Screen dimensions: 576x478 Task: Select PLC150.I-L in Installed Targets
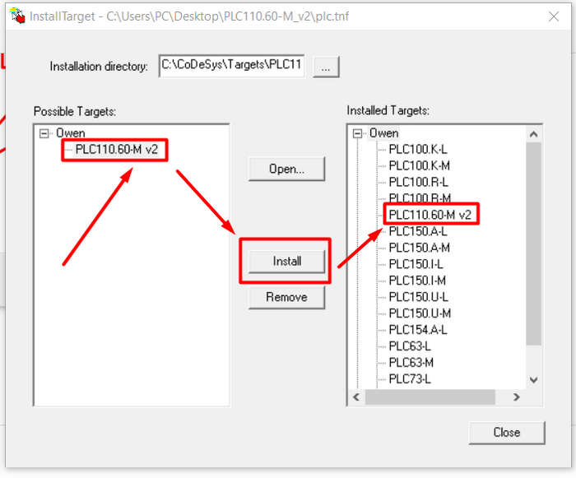pyautogui.click(x=416, y=264)
